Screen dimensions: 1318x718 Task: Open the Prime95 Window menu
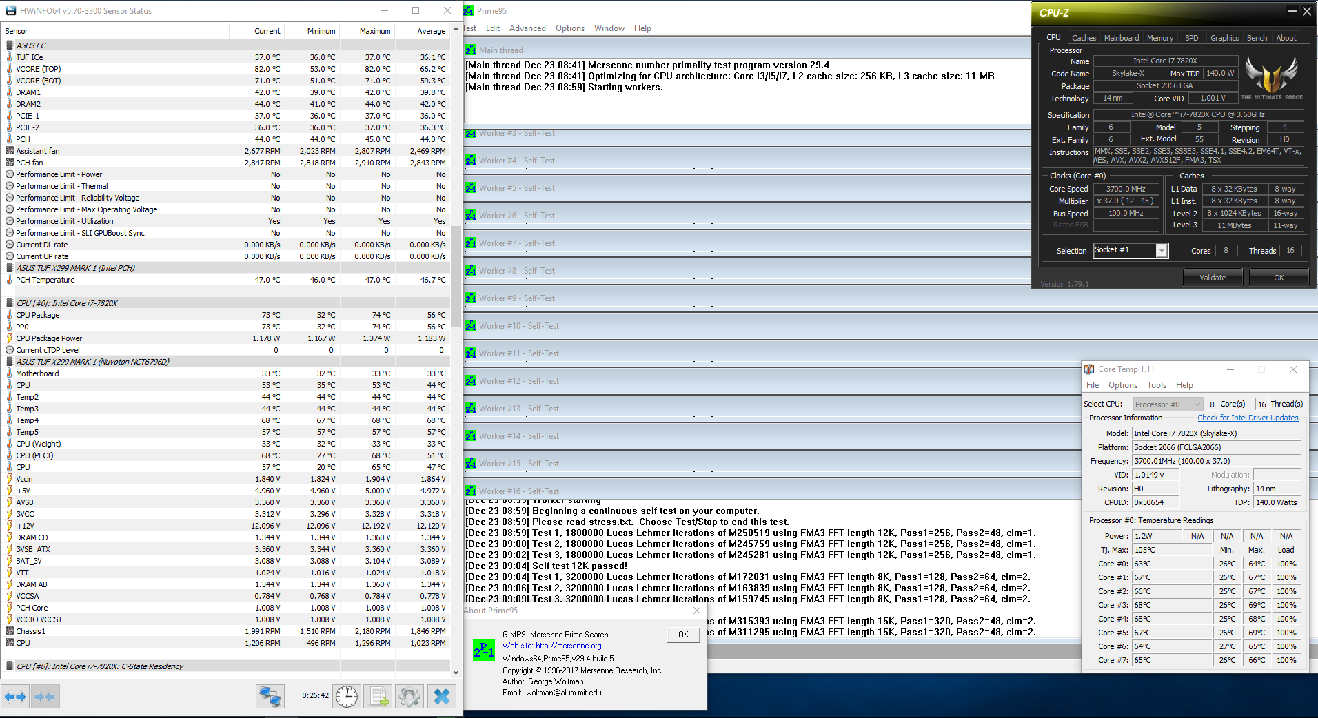coord(609,28)
